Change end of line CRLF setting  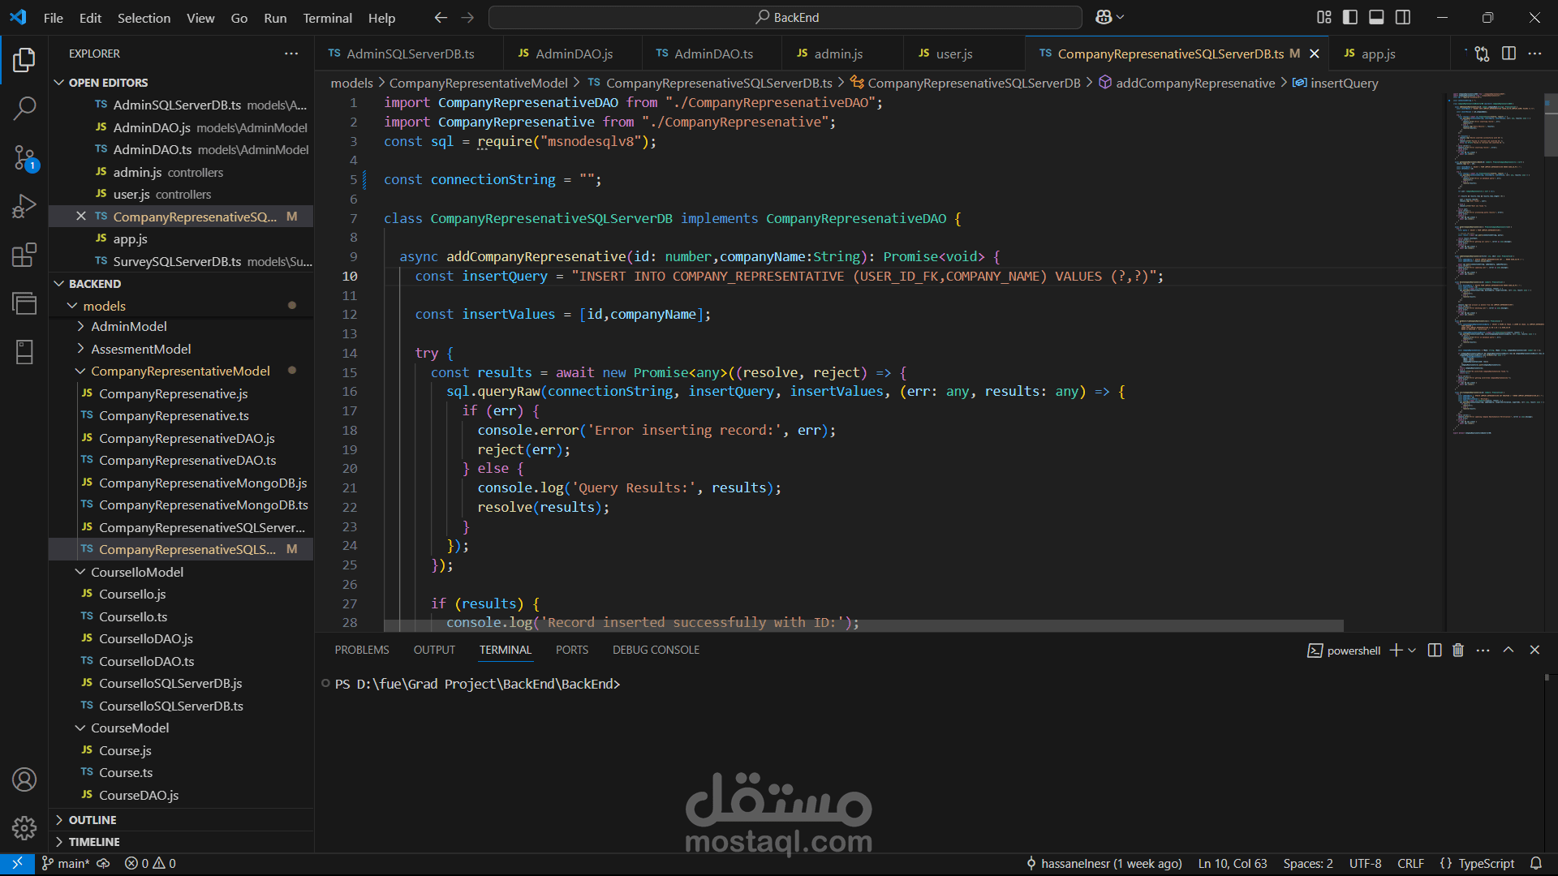(x=1410, y=864)
